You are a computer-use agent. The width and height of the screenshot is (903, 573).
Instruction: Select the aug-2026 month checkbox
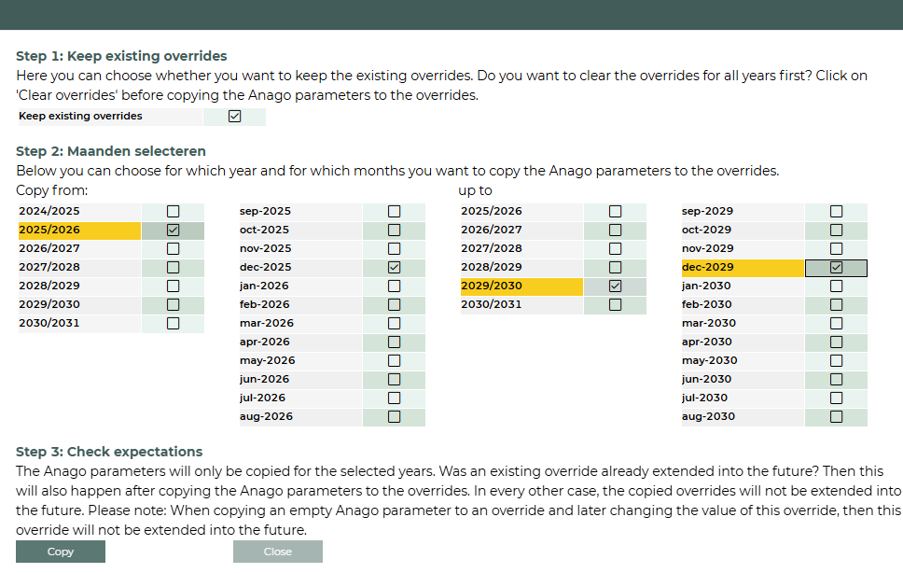394,416
